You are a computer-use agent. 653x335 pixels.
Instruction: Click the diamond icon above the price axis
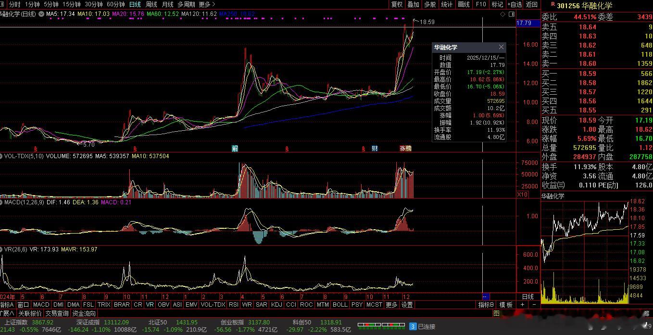pyautogui.click(x=503, y=14)
